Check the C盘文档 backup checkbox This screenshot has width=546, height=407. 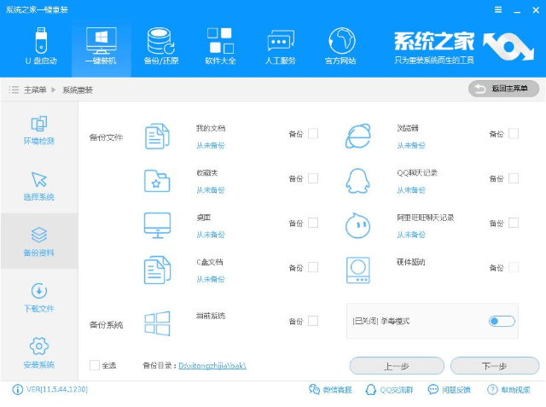click(313, 267)
